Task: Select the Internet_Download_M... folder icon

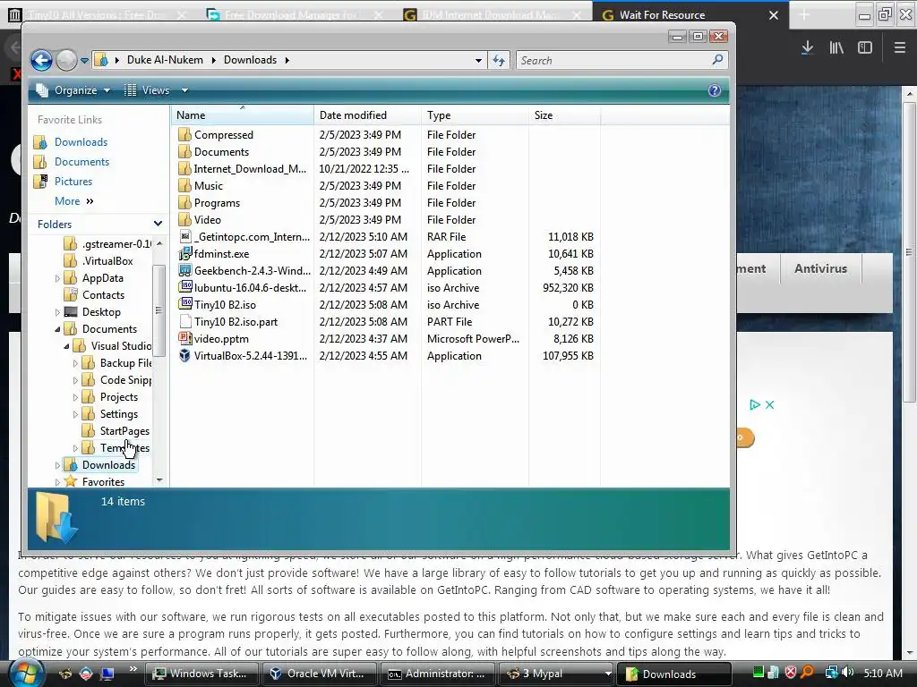Action: (x=184, y=169)
